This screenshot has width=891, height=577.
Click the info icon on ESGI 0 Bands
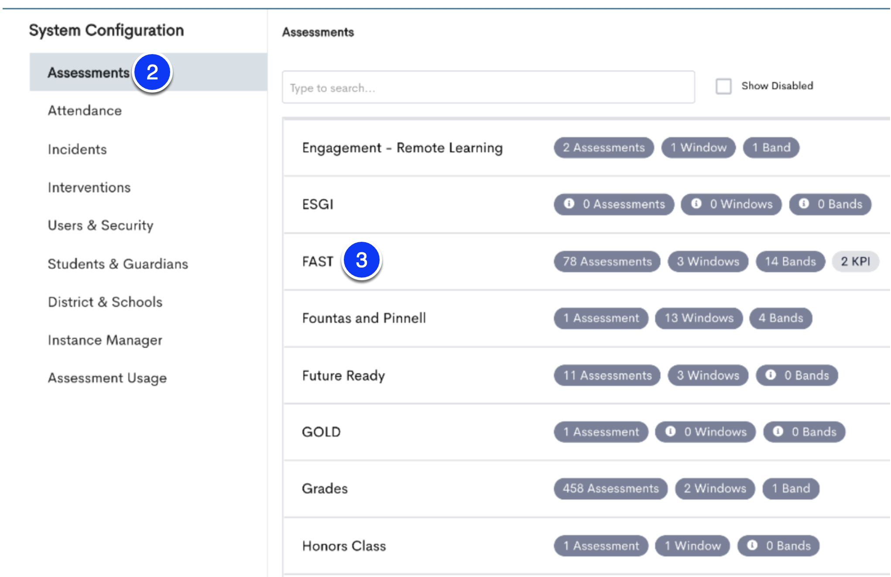(x=804, y=204)
